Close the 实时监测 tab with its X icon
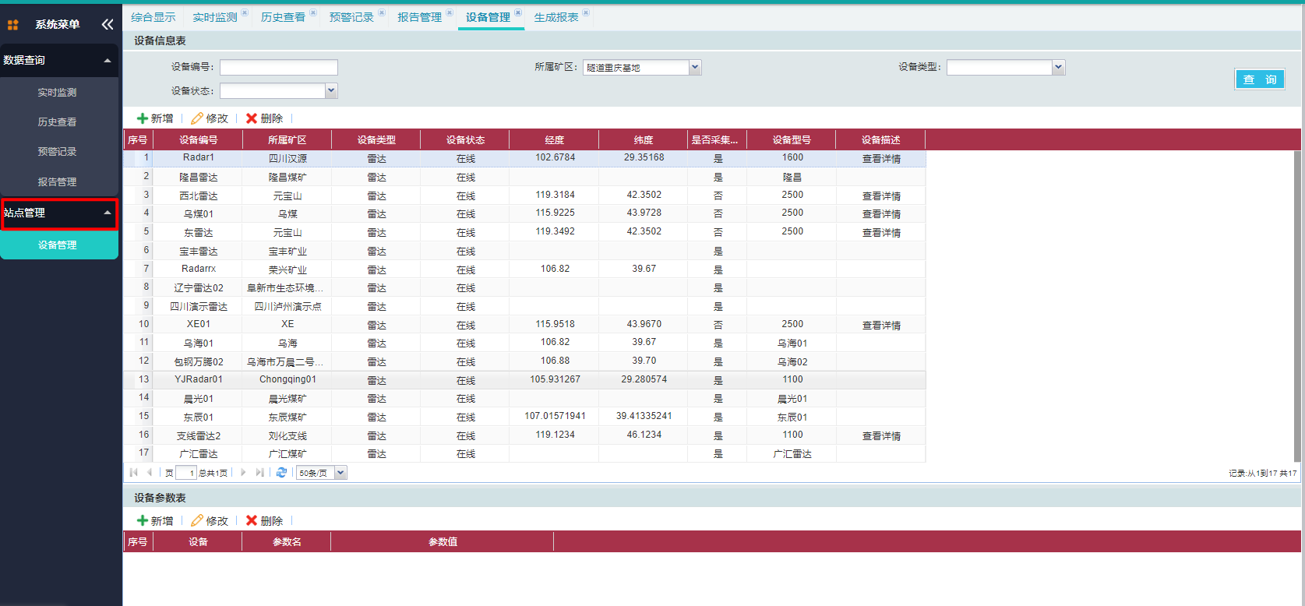This screenshot has width=1305, height=606. click(245, 12)
